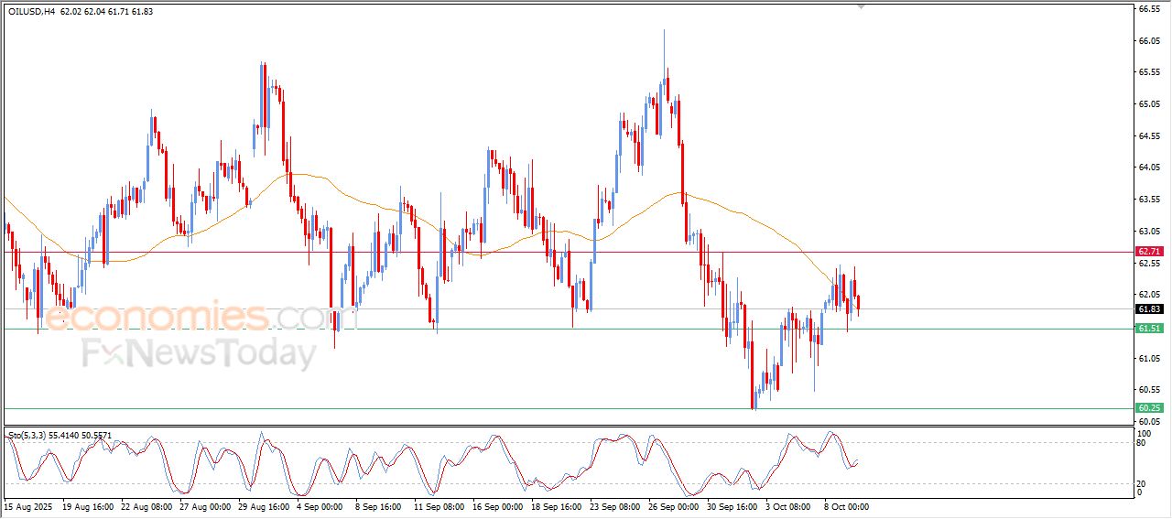The height and width of the screenshot is (519, 1172).
Task: Select the 15 Aug 2025 date label
Action: click(27, 506)
